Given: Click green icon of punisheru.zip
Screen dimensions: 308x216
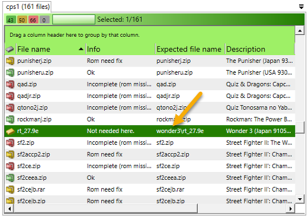Looking at the screenshot, I should pyautogui.click(x=10, y=72).
